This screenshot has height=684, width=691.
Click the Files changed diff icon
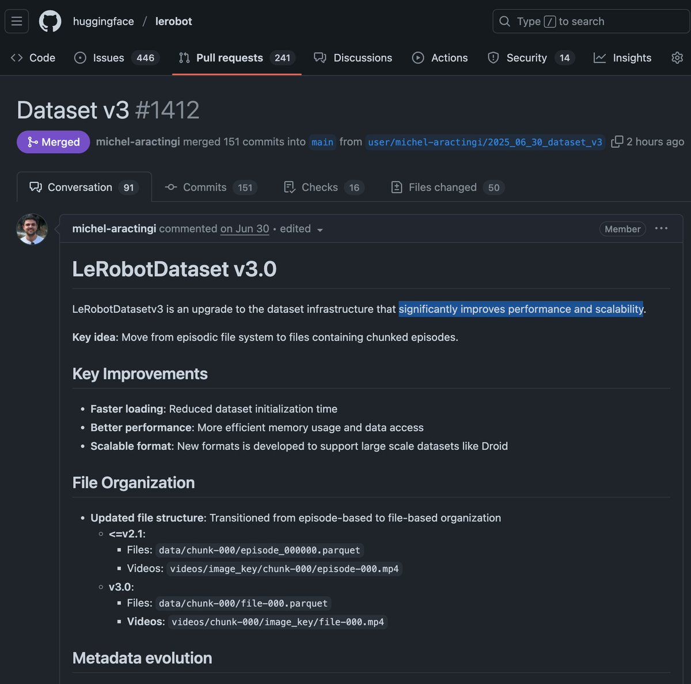coord(397,187)
